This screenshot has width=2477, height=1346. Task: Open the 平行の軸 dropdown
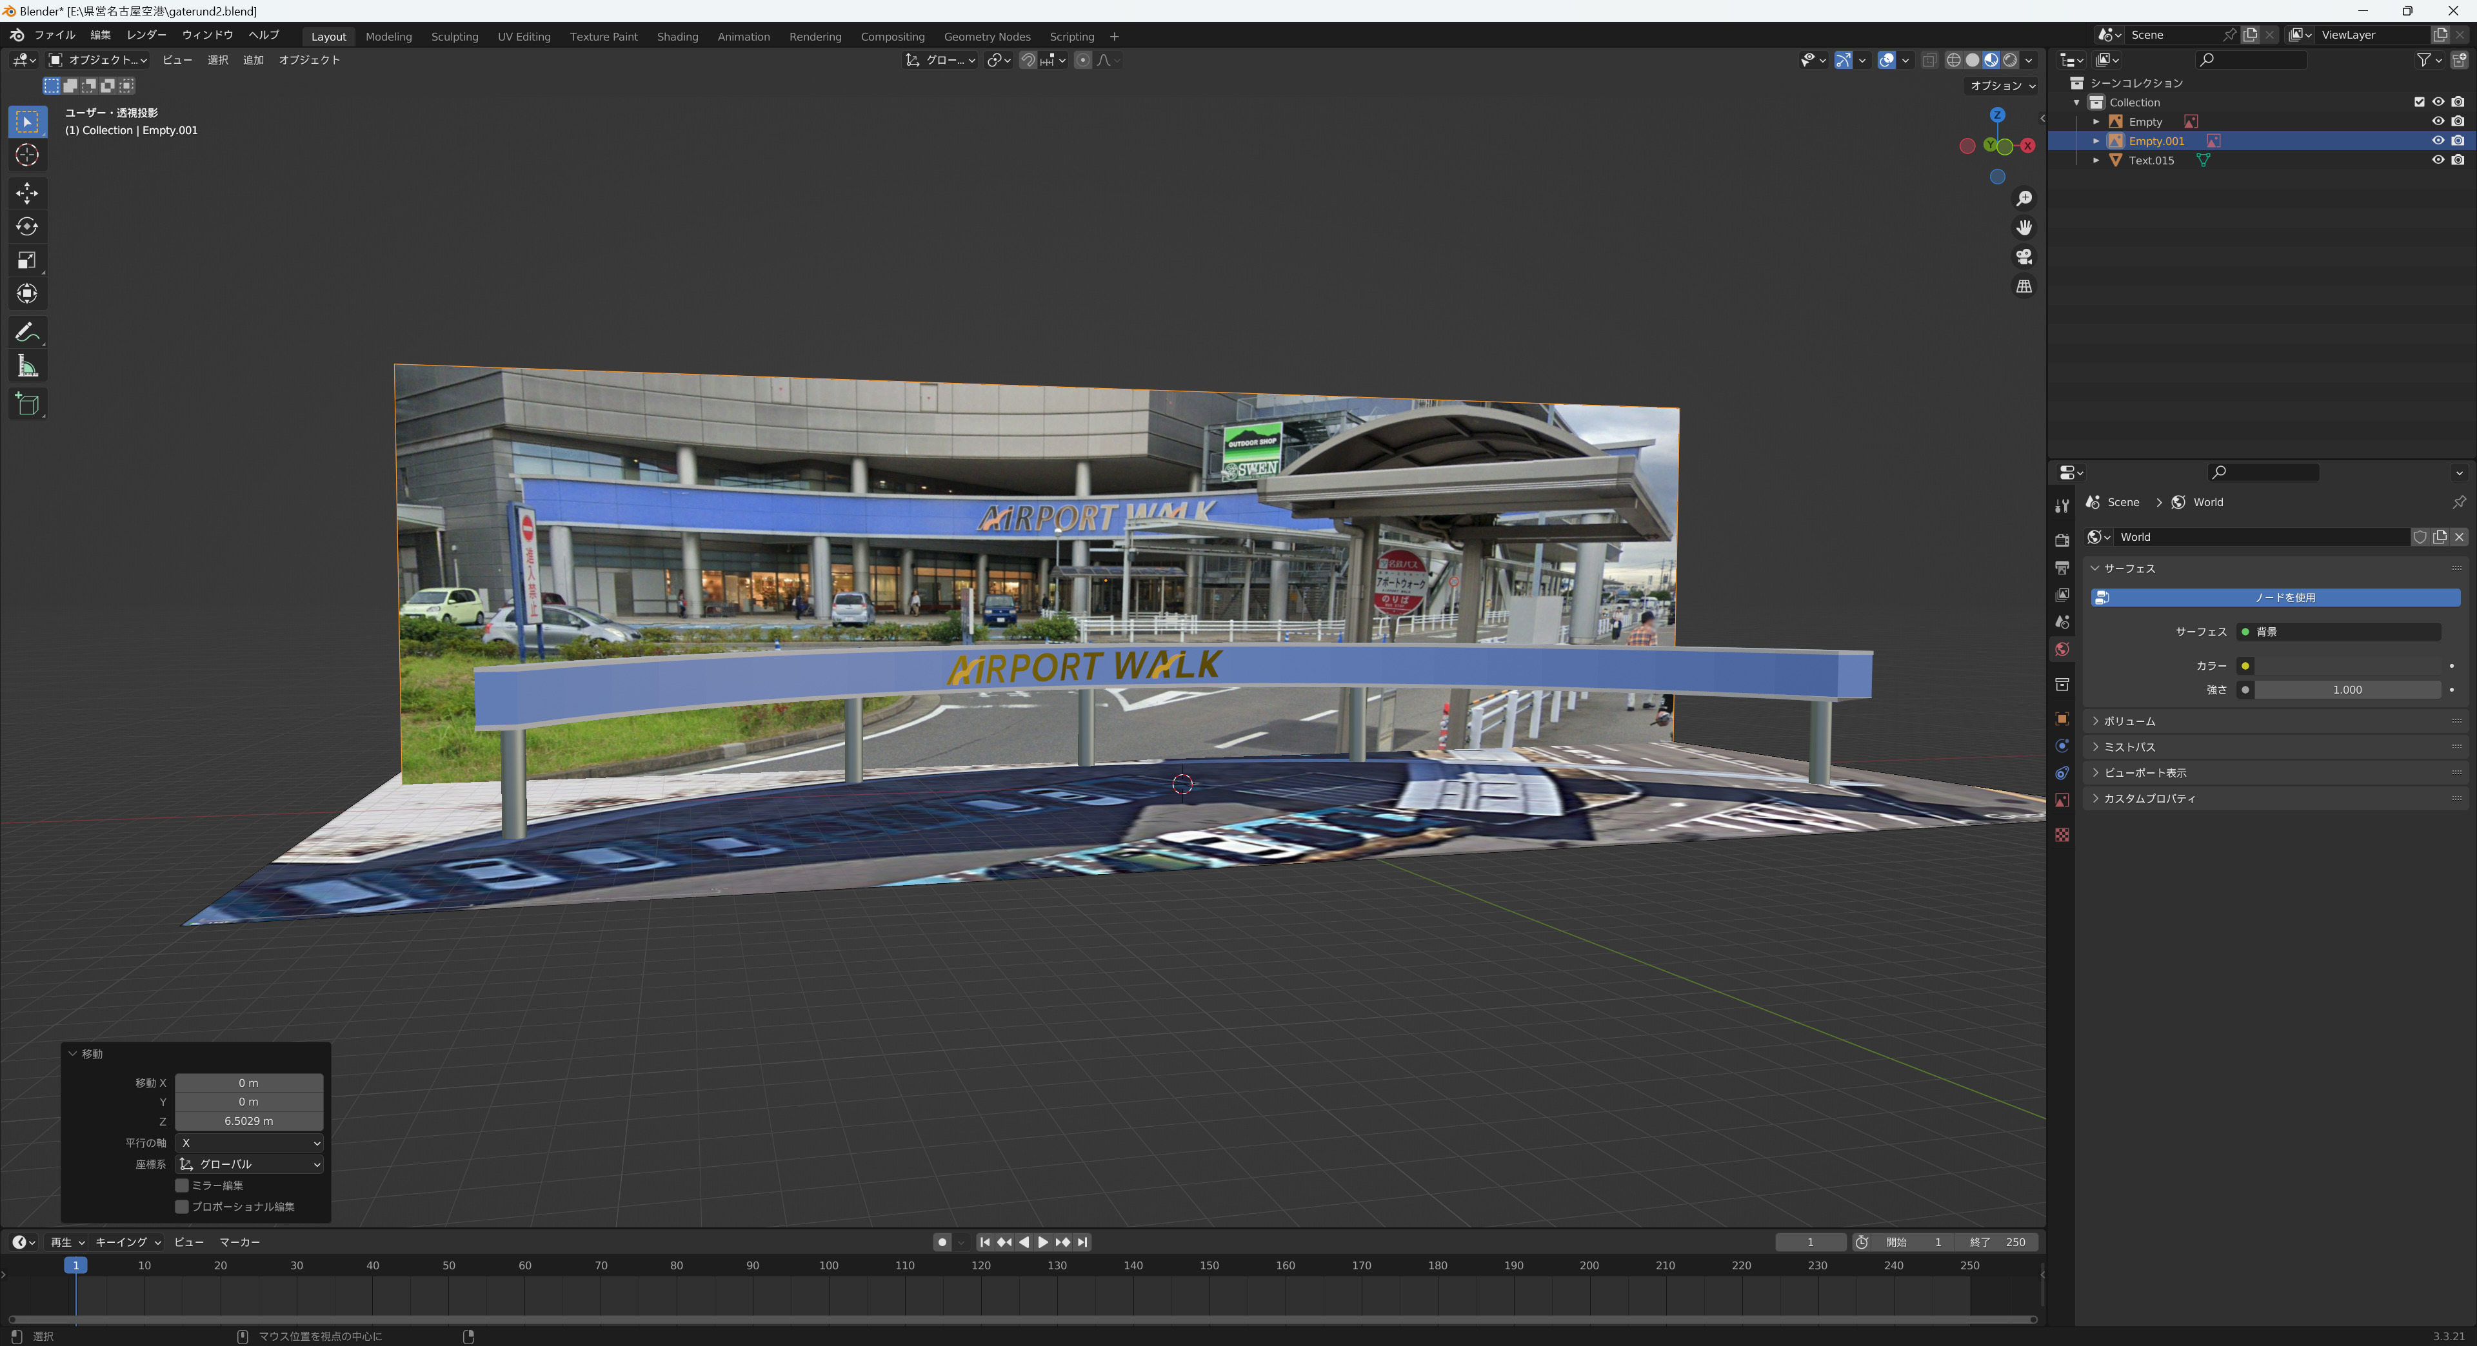point(249,1144)
